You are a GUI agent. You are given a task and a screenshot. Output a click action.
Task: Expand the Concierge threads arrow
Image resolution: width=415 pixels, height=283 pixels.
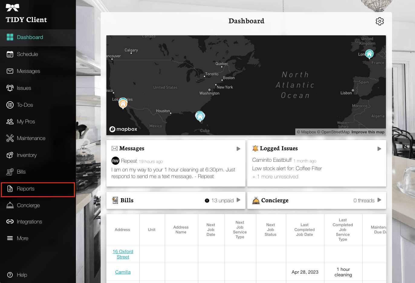[x=379, y=200]
